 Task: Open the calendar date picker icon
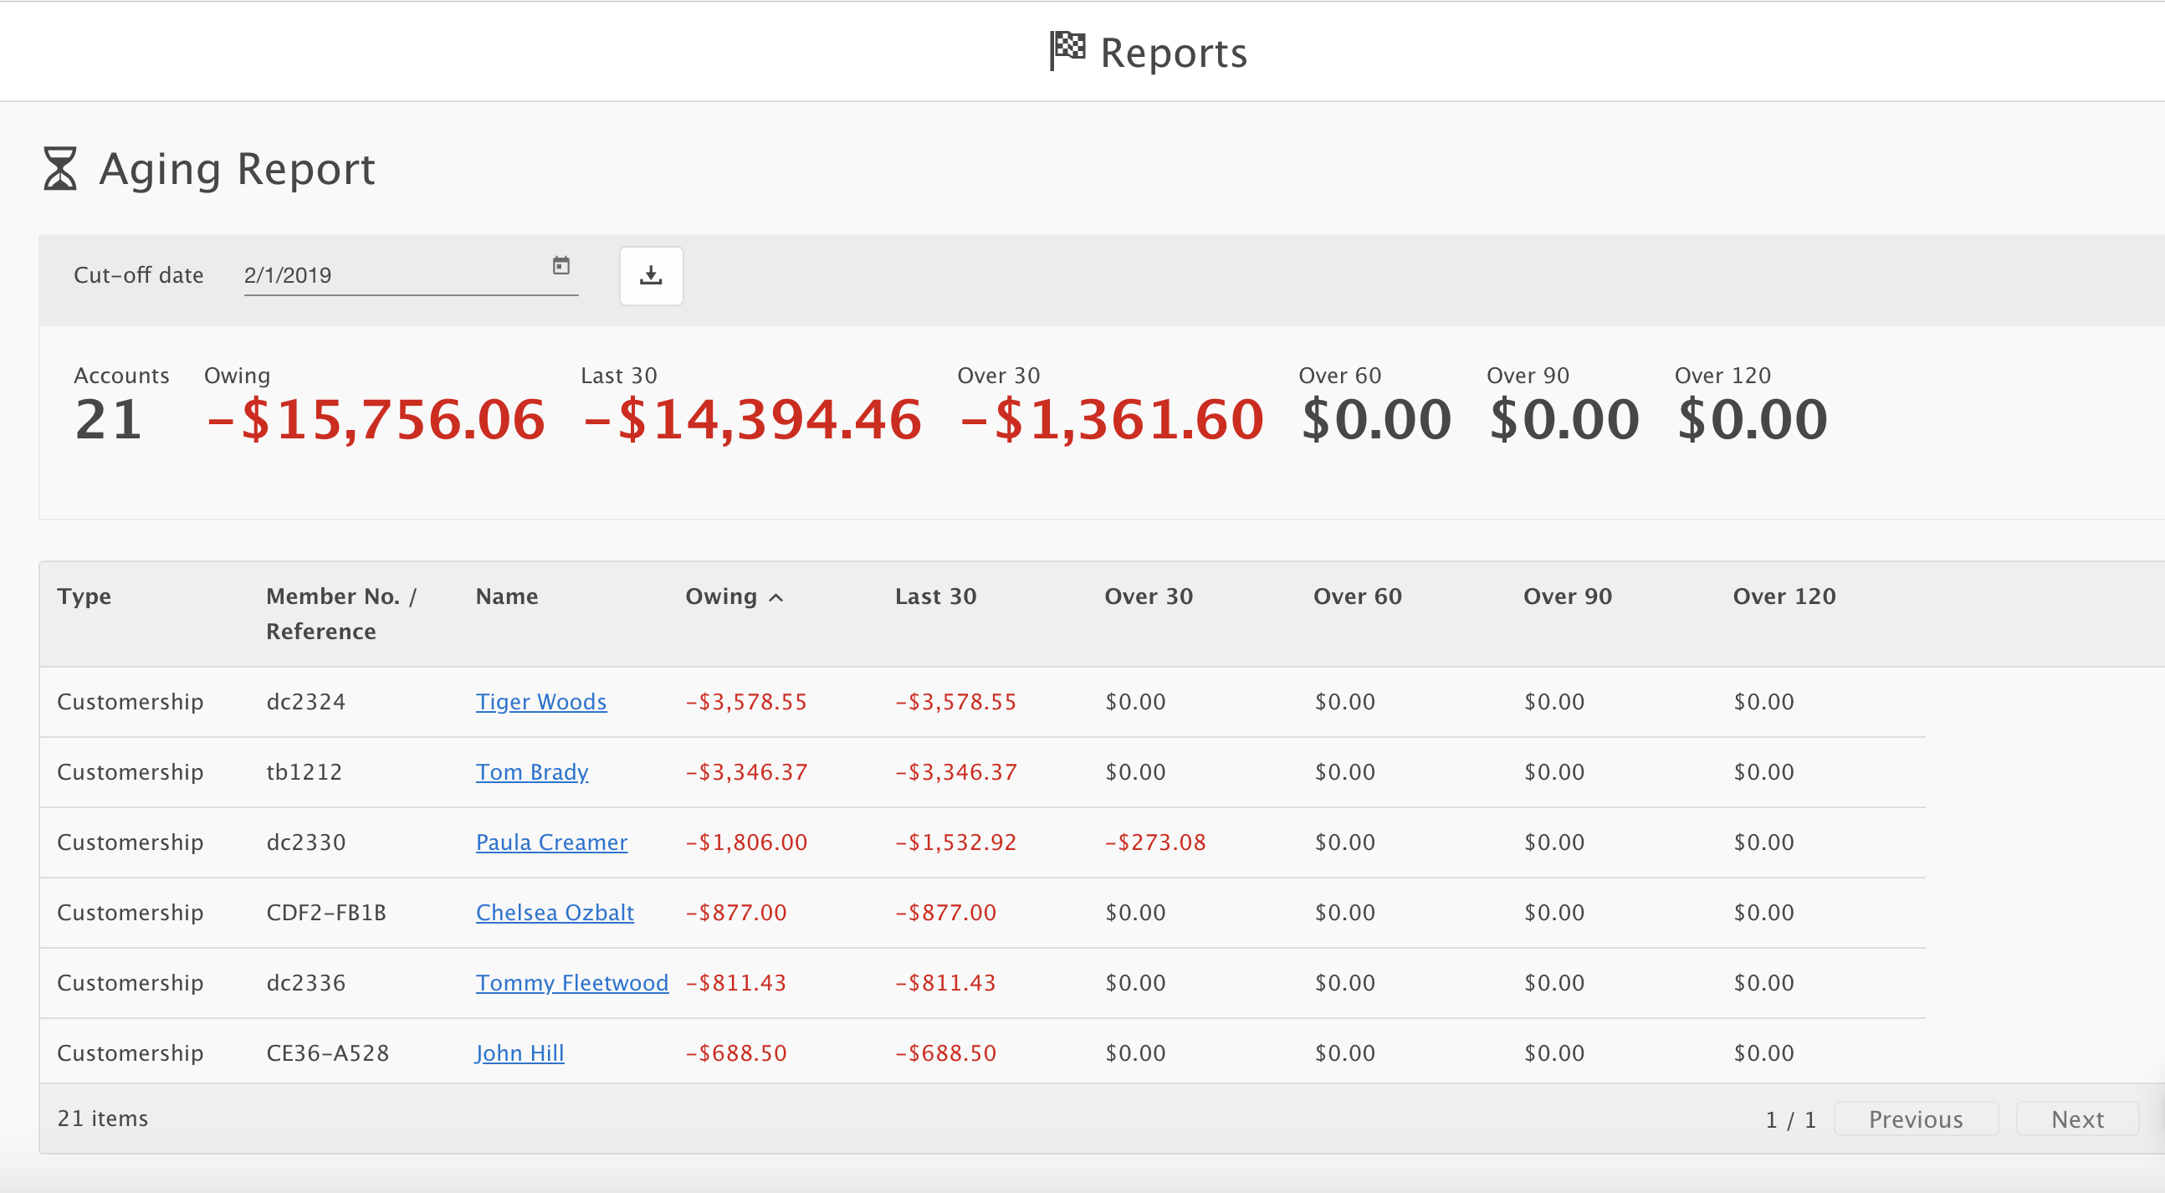coord(560,266)
